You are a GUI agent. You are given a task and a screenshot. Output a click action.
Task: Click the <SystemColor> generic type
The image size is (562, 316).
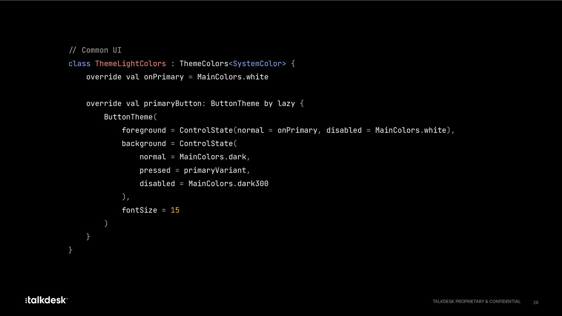(257, 64)
